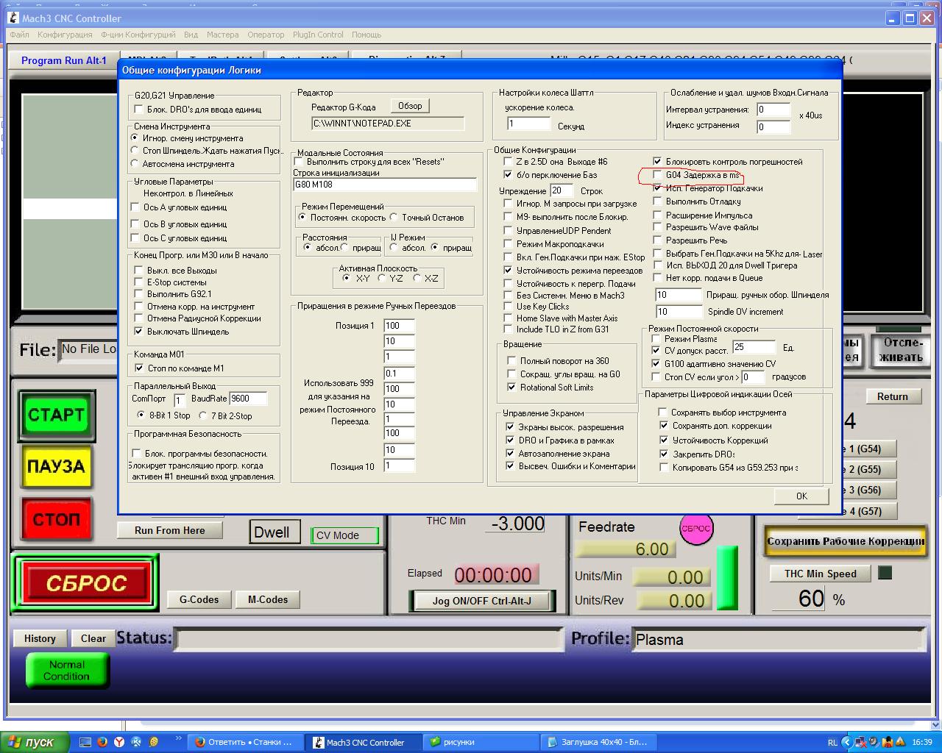The image size is (942, 753).
Task: Uncheck 'Выключать Шпиндель' option
Action: coord(138,332)
